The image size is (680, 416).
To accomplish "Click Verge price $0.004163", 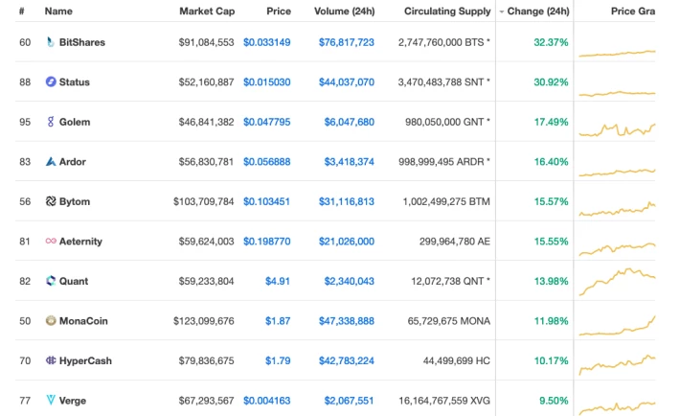I will (266, 401).
